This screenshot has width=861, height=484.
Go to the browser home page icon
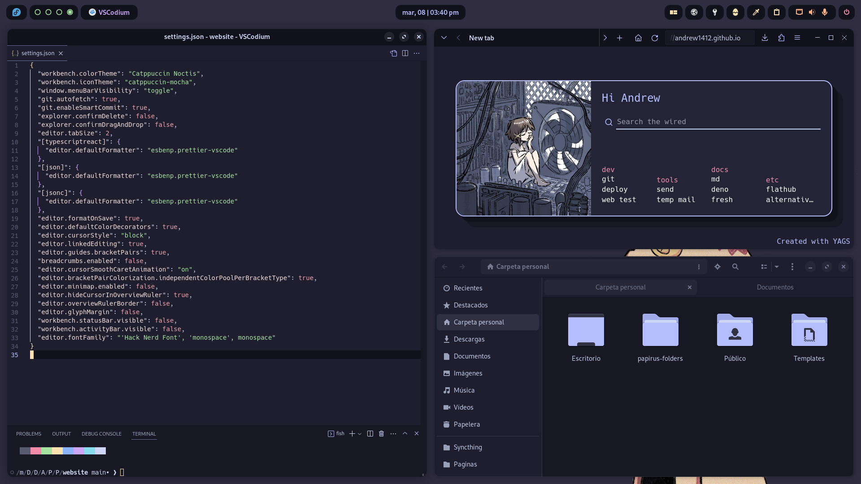point(638,38)
